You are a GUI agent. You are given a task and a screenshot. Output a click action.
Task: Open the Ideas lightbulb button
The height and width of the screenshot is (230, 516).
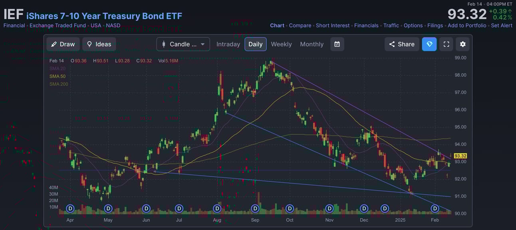tap(99, 44)
